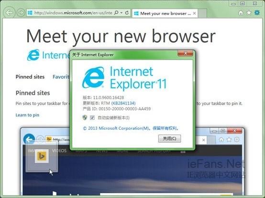Click VIDEOS in the embedded Bing menu
Screen dimensions: 265x198
click(59, 151)
